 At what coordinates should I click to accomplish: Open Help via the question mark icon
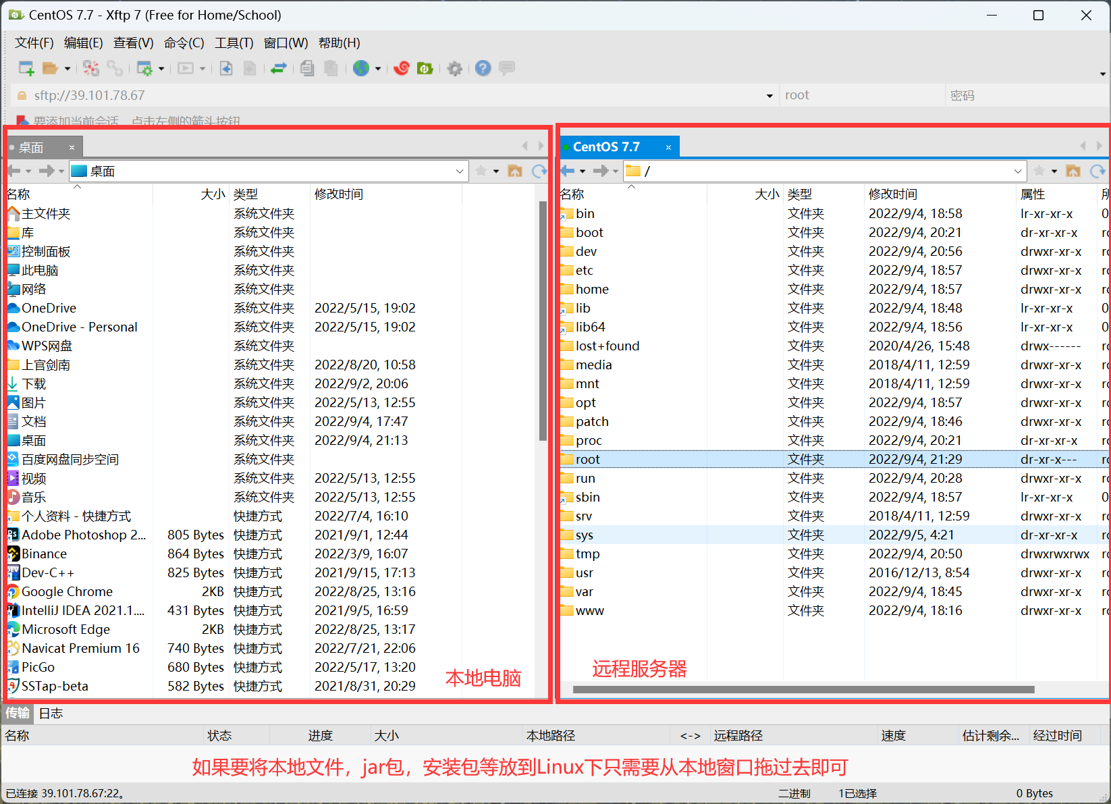click(483, 68)
